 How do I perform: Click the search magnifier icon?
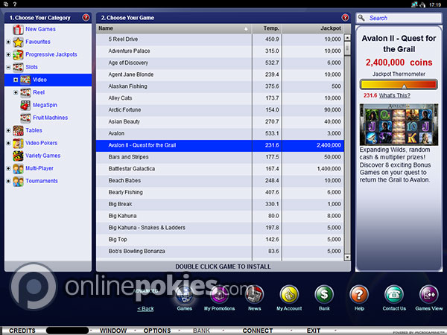[361, 18]
